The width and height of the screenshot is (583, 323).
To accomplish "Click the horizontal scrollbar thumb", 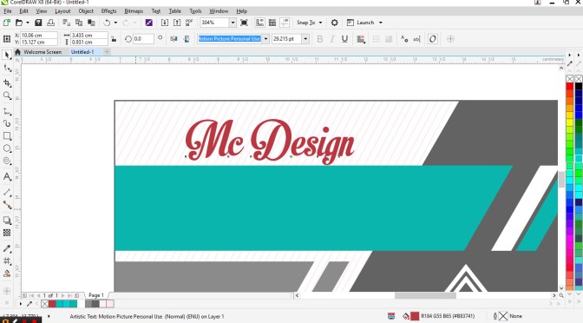I will point(425,295).
